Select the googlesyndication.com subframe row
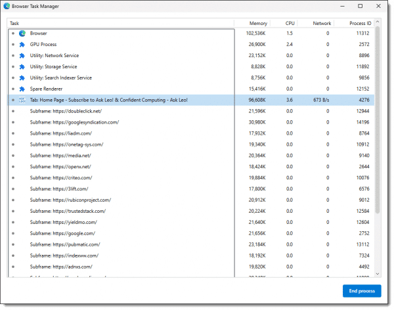 click(191, 122)
